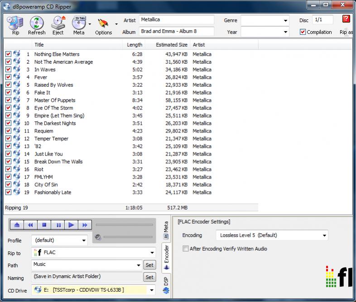
Task: Open the Options toolbar icon
Action: 103,24
